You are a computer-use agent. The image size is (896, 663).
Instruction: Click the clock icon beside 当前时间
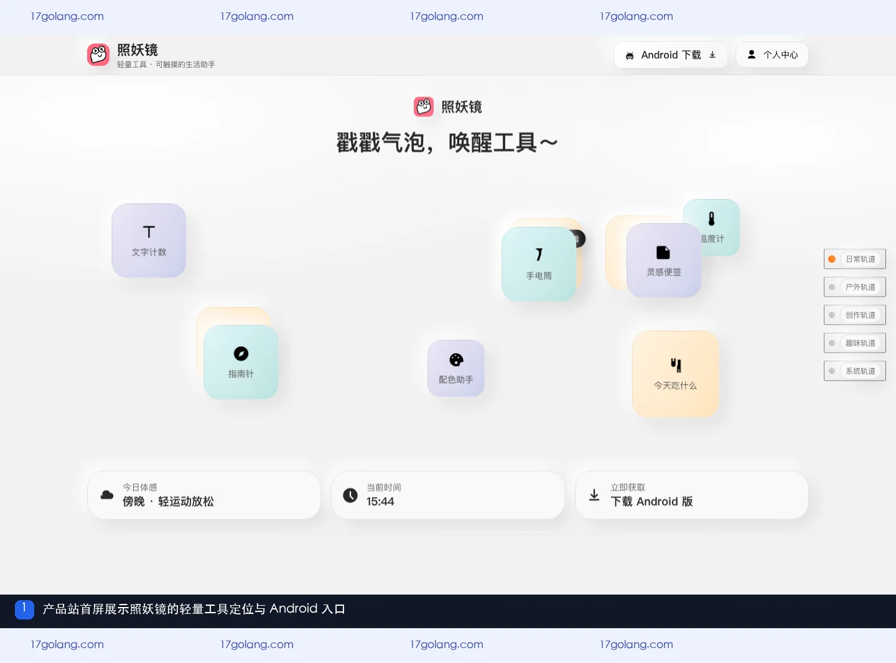[350, 495]
